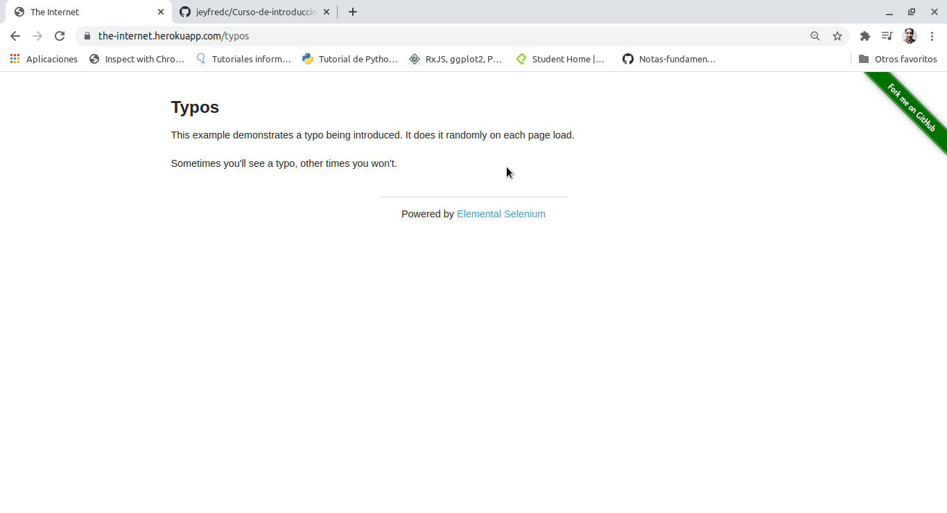This screenshot has width=947, height=513.
Task: Open the Extensions puzzle icon
Action: (865, 36)
